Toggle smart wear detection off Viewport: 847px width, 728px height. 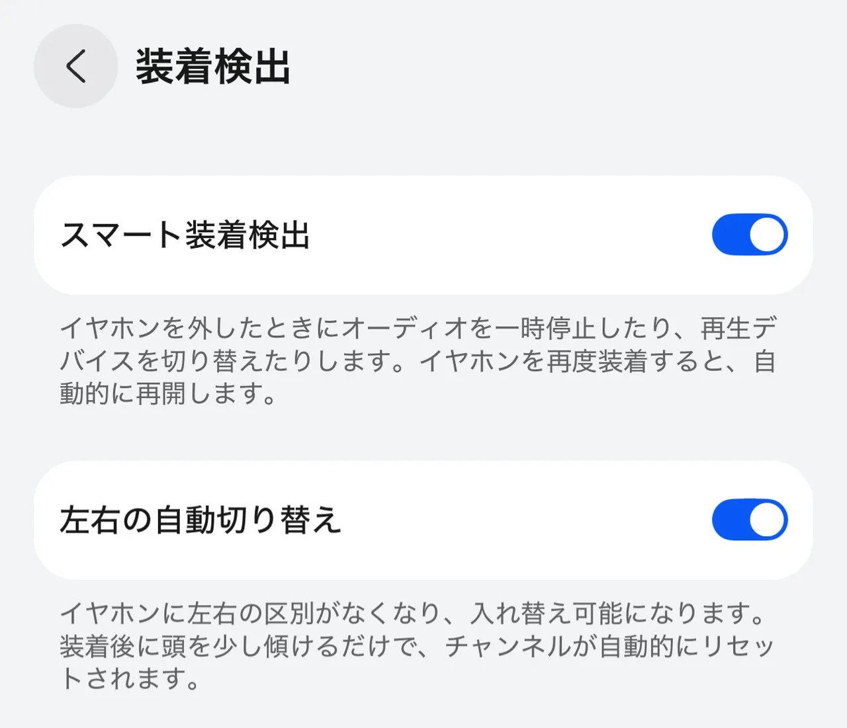click(748, 233)
